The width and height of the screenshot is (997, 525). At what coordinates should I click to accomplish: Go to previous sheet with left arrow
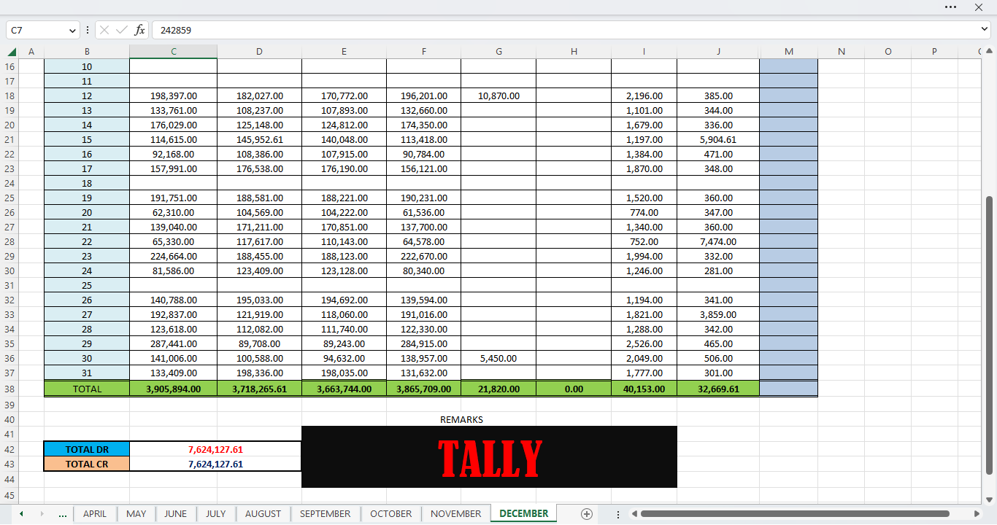tap(21, 514)
